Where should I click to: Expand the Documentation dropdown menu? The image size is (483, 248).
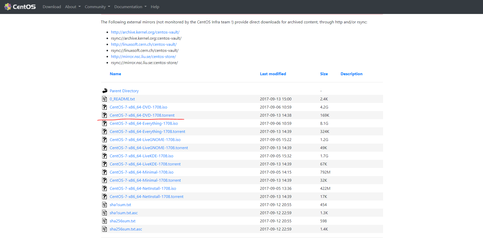pos(130,7)
